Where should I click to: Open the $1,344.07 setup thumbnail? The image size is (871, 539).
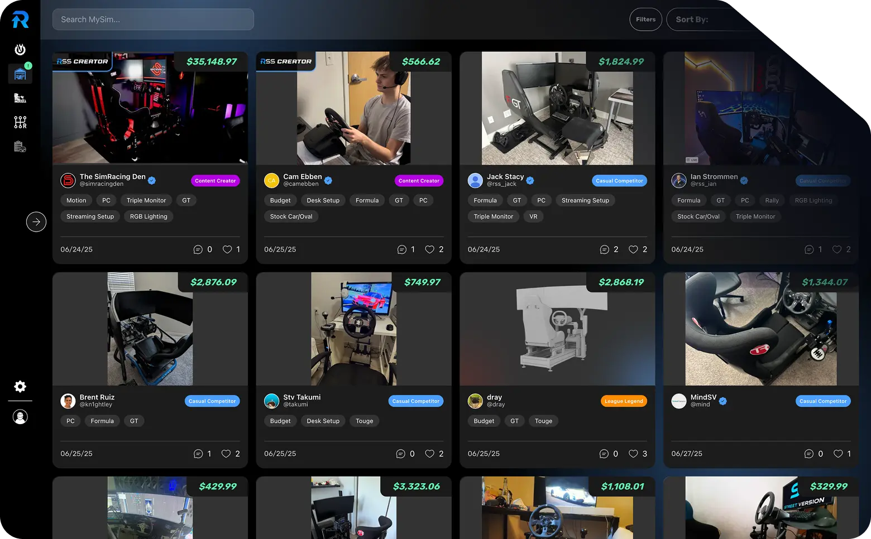point(761,329)
